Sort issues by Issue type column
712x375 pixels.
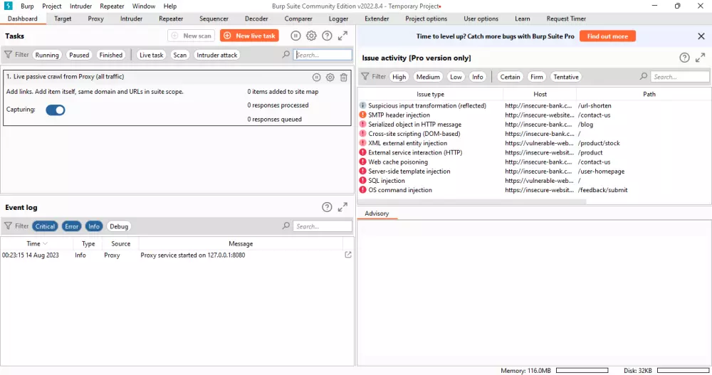(x=431, y=94)
